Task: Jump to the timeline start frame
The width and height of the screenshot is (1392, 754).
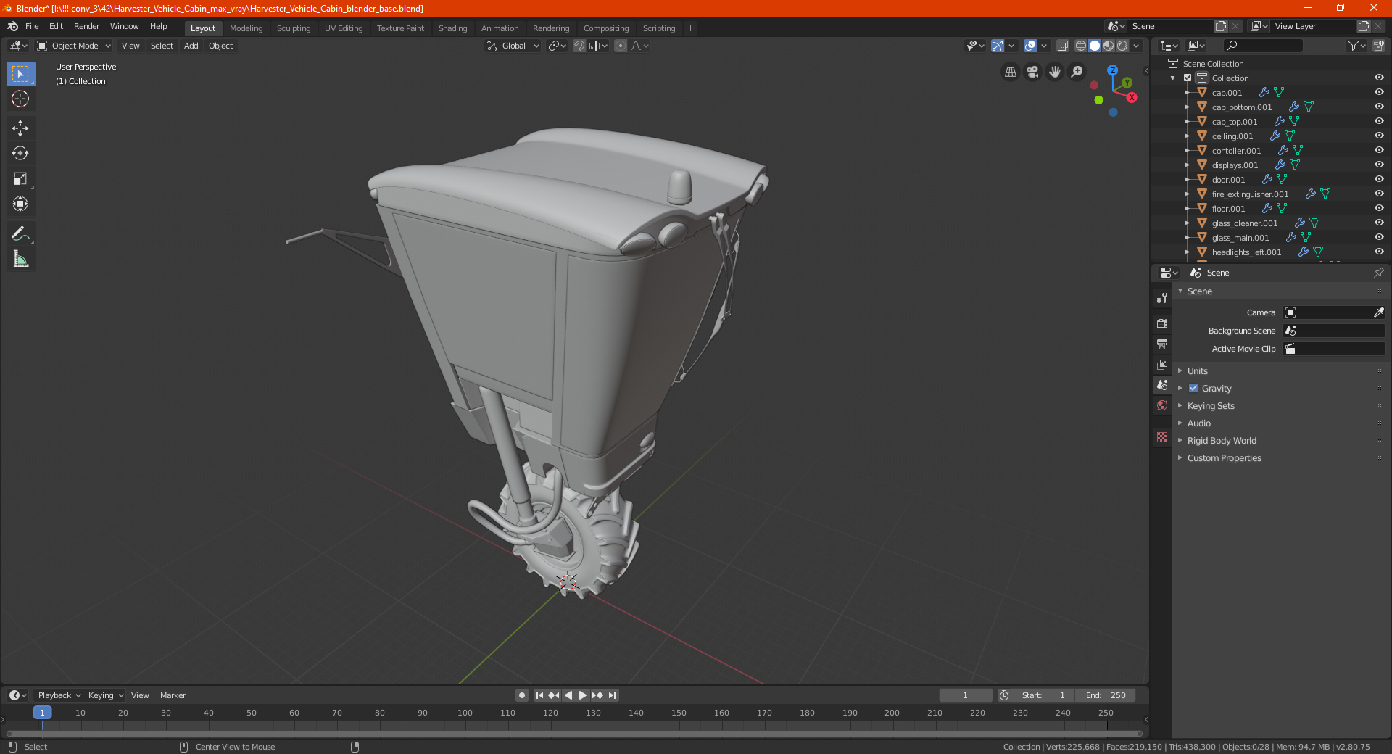Action: pyautogui.click(x=539, y=695)
